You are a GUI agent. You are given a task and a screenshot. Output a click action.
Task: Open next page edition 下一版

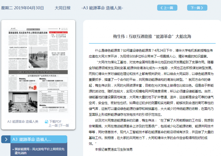pyautogui.click(x=64, y=125)
